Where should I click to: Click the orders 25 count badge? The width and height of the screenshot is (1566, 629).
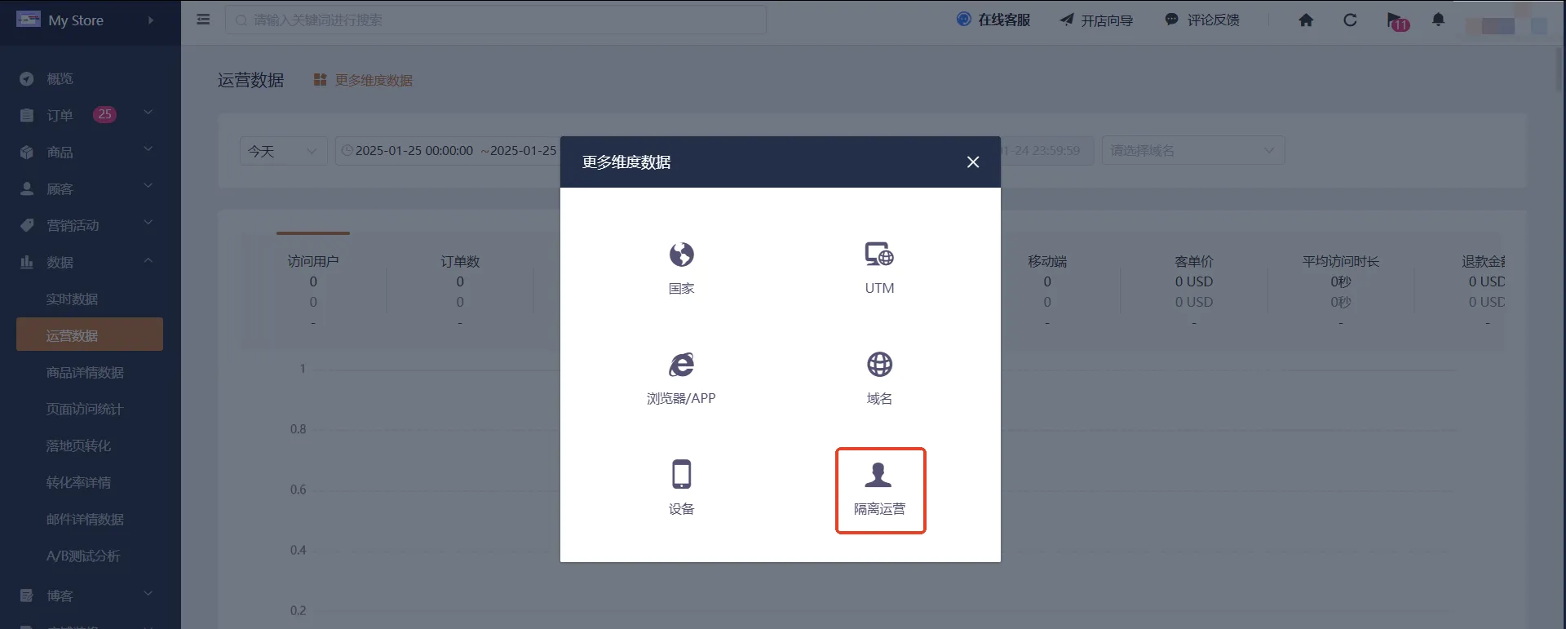click(x=104, y=114)
